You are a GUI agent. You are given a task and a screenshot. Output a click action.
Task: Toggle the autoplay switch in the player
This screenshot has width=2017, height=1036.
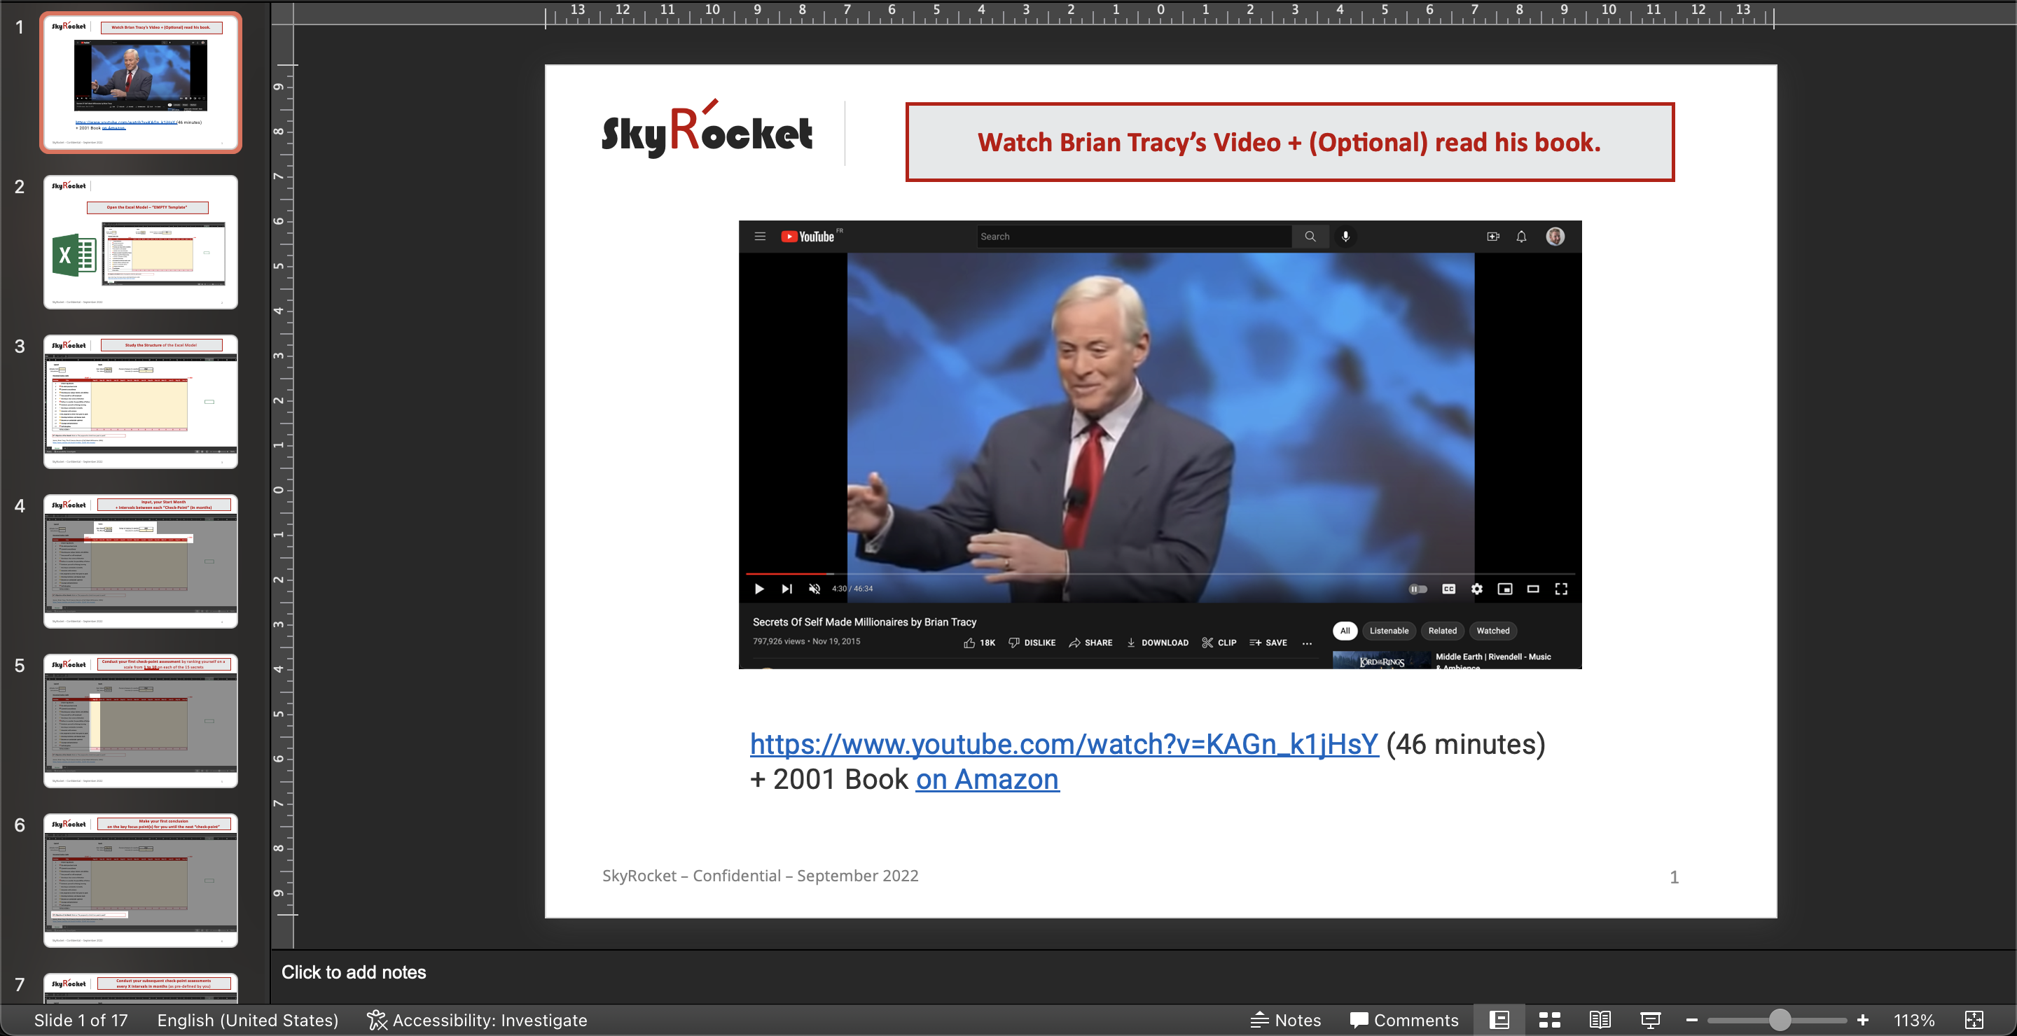(1418, 589)
